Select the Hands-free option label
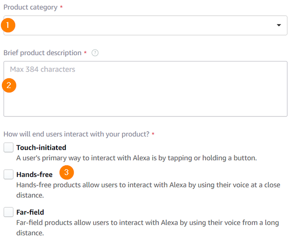Screen dimensions: 293x246 34,175
